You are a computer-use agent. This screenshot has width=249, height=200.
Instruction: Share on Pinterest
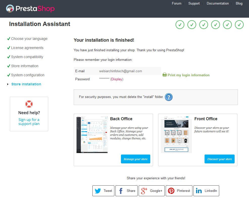(179, 191)
